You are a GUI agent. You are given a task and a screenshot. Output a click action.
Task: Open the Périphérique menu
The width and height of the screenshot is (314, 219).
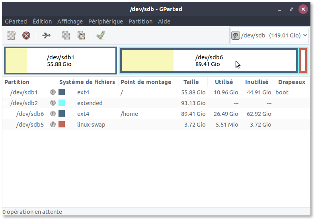coord(105,22)
